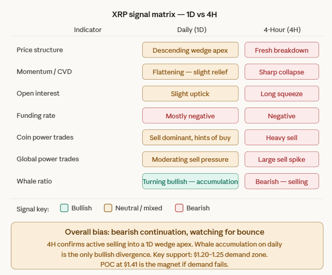The height and width of the screenshot is (275, 332).
Task: Click the Long squeeze cell
Action: (281, 94)
